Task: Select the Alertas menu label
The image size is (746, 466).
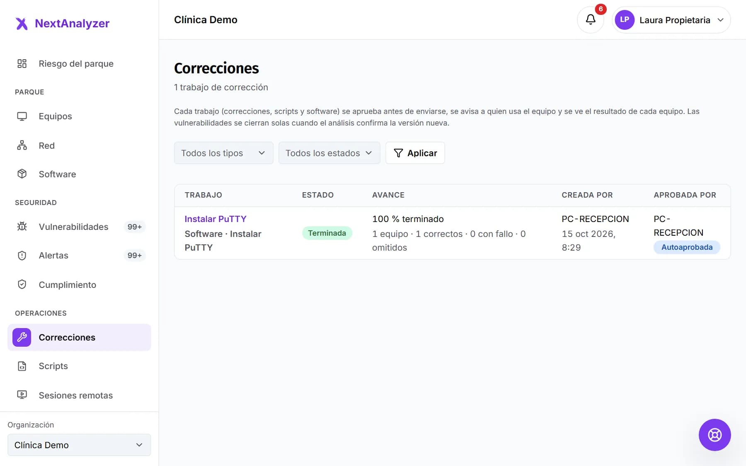Action: pos(53,256)
